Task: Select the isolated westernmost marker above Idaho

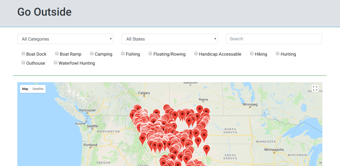Action: [x=142, y=139]
